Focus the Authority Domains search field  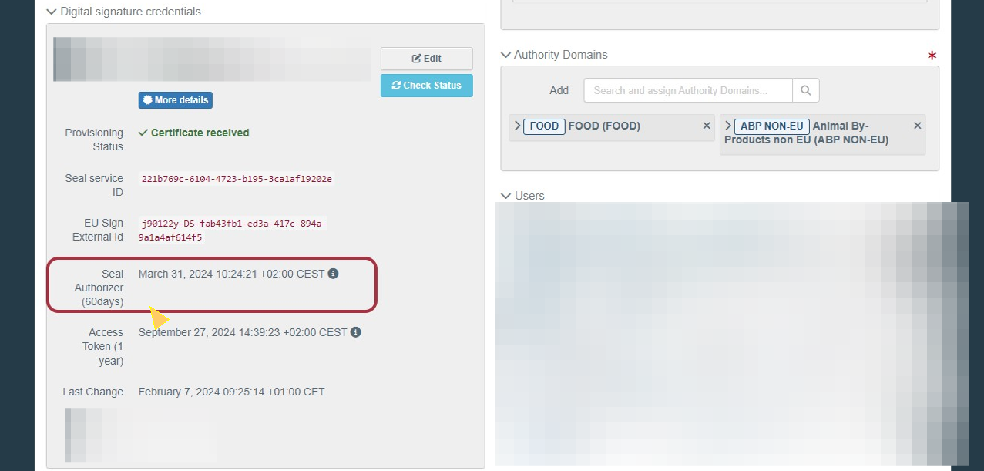[x=688, y=90]
